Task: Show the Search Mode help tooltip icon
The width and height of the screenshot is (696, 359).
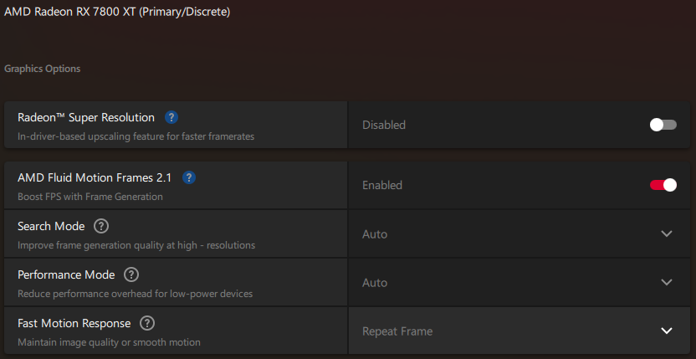Action: click(x=101, y=226)
